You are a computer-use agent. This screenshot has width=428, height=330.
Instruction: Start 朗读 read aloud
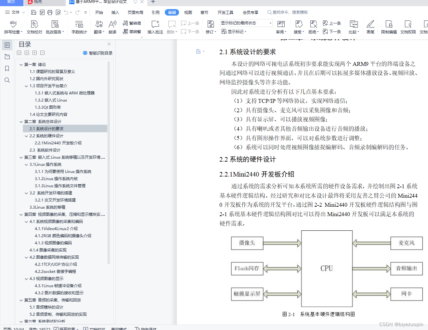tap(112, 27)
